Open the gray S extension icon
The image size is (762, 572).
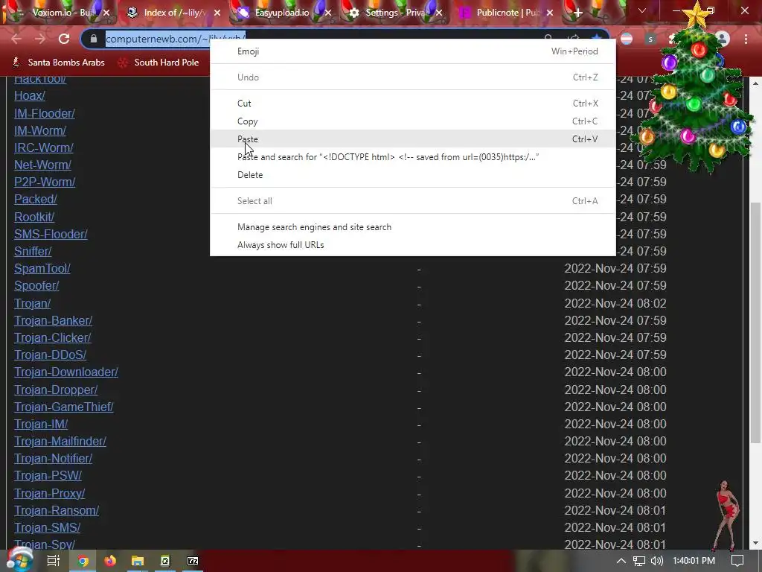click(650, 39)
